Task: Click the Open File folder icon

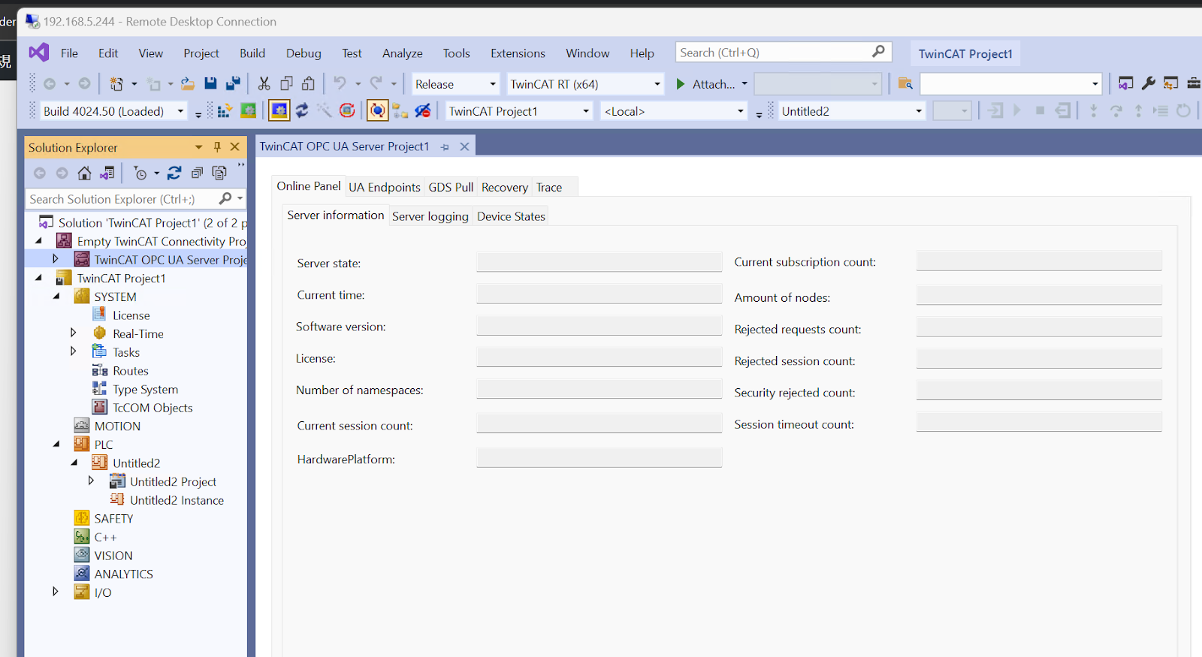Action: [188, 84]
